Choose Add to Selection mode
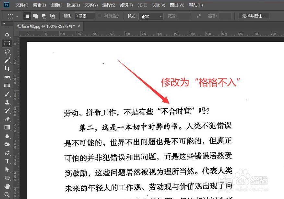Viewport: 284px width, 199px height. (x=36, y=16)
